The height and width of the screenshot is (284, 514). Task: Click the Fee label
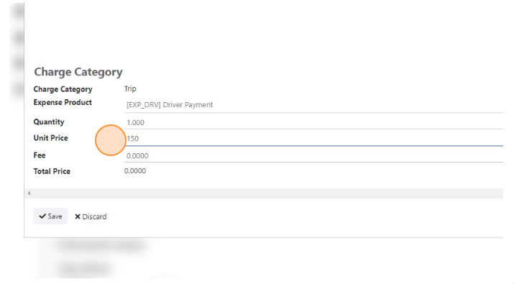[x=40, y=155]
